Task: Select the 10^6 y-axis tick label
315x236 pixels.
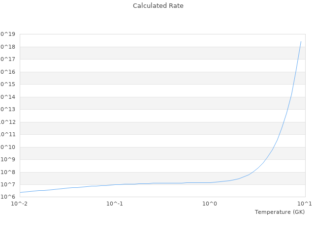Action: point(8,197)
